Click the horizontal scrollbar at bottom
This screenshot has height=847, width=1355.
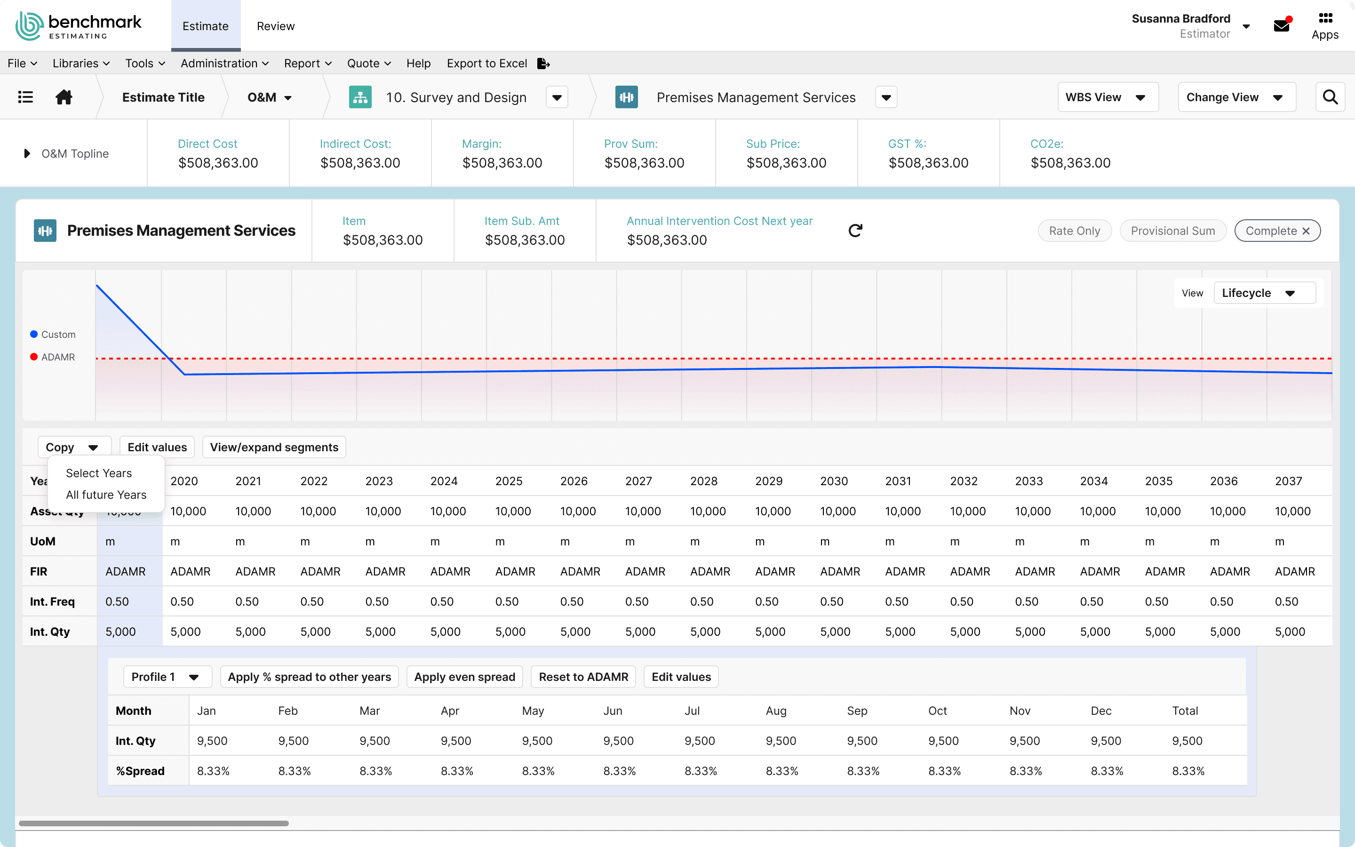coord(154,823)
